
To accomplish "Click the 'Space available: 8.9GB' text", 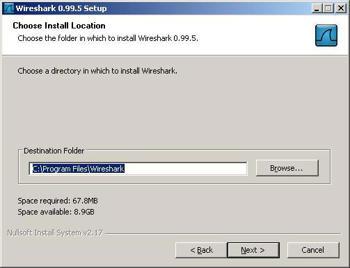I will pos(56,212).
